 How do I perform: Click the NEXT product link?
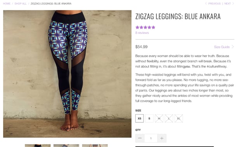click(228, 3)
